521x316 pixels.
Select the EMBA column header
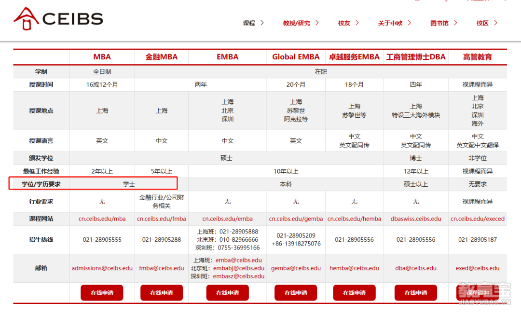(228, 57)
